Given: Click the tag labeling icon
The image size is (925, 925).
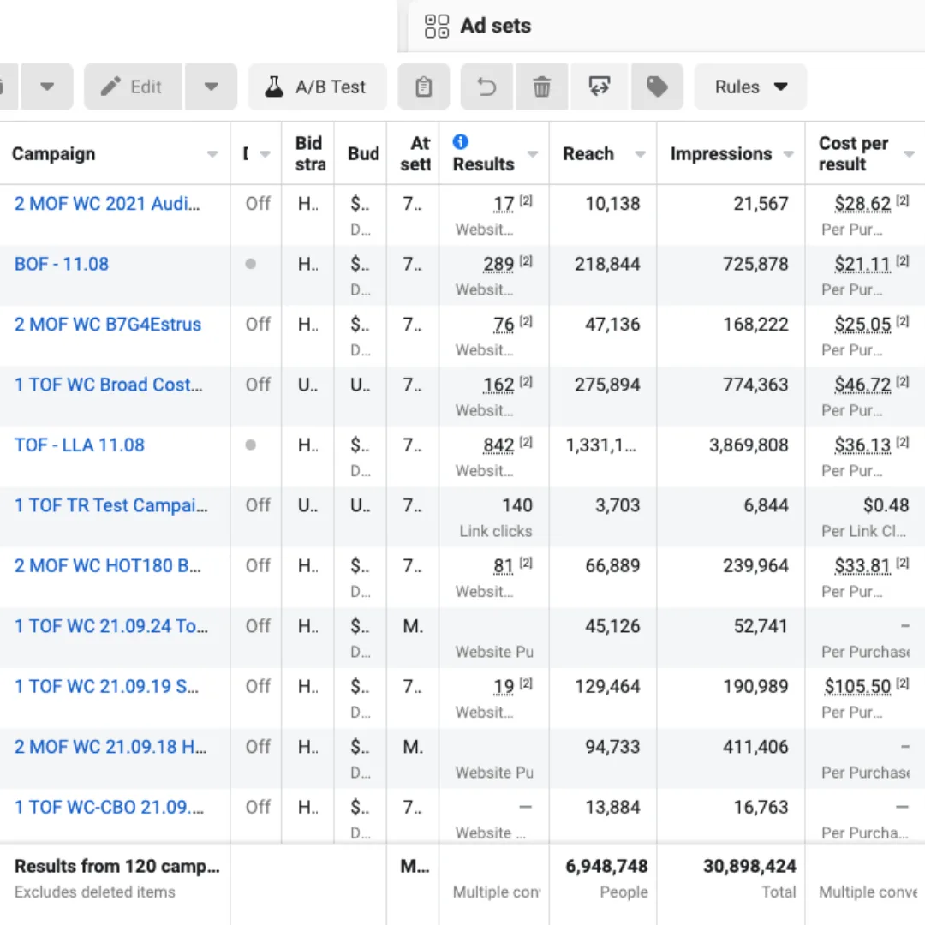Looking at the screenshot, I should pos(657,87).
